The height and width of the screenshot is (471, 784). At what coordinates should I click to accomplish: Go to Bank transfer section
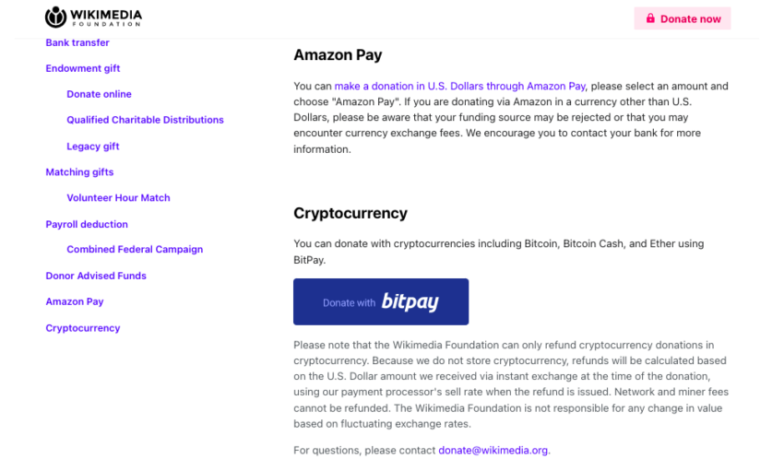pos(77,42)
